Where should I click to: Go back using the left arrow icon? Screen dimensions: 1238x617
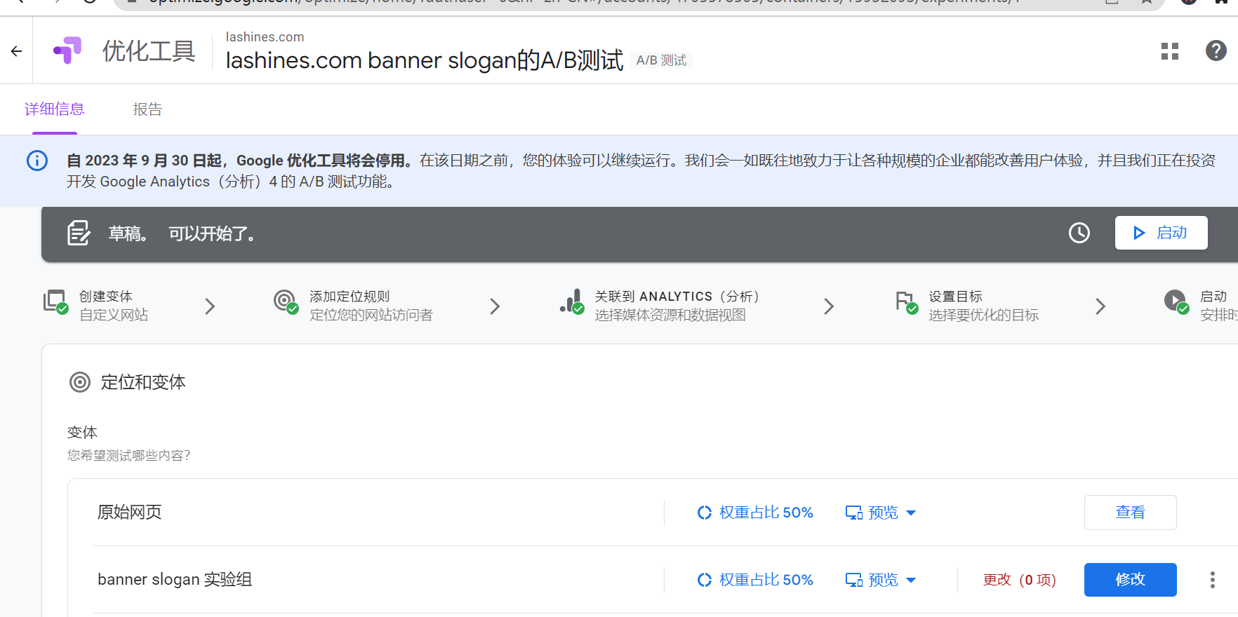pyautogui.click(x=16, y=51)
